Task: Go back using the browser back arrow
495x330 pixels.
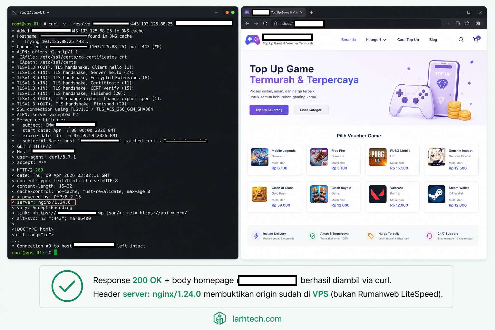Action: 247,24
